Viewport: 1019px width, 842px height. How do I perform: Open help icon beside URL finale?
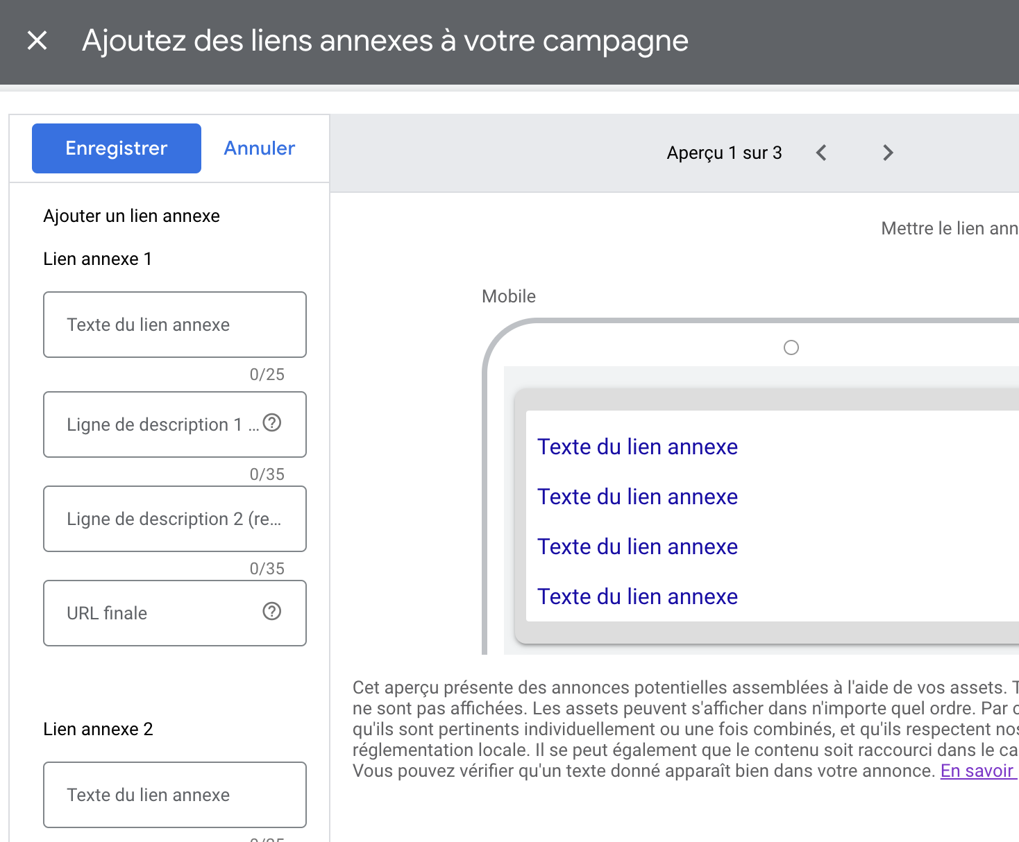(272, 612)
